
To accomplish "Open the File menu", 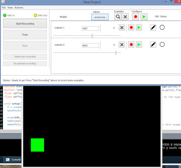I will [4, 7].
